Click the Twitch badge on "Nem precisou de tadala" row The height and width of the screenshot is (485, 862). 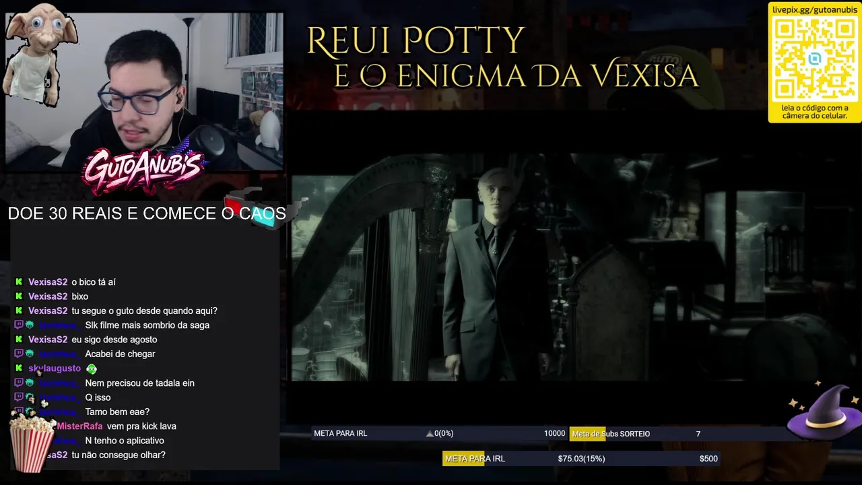coord(19,383)
